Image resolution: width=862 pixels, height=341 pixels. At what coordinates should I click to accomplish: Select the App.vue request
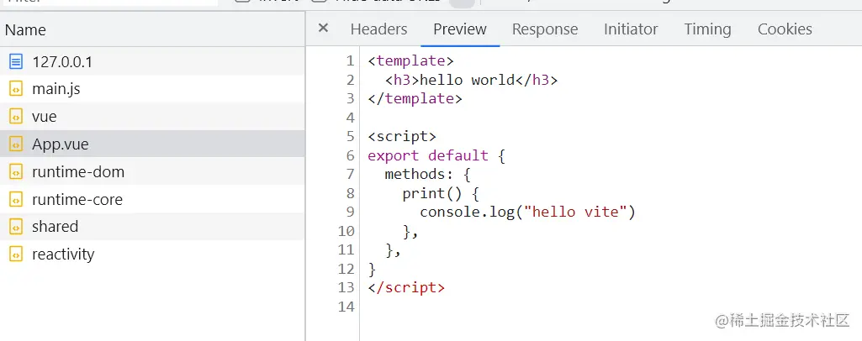coord(152,144)
